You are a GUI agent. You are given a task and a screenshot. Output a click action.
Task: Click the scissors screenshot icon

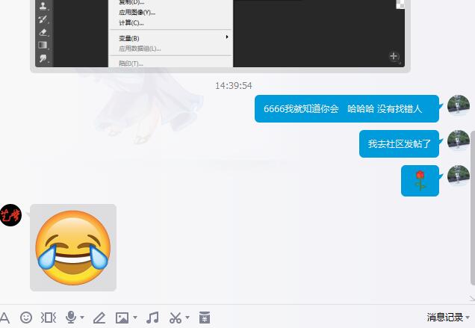point(176,318)
